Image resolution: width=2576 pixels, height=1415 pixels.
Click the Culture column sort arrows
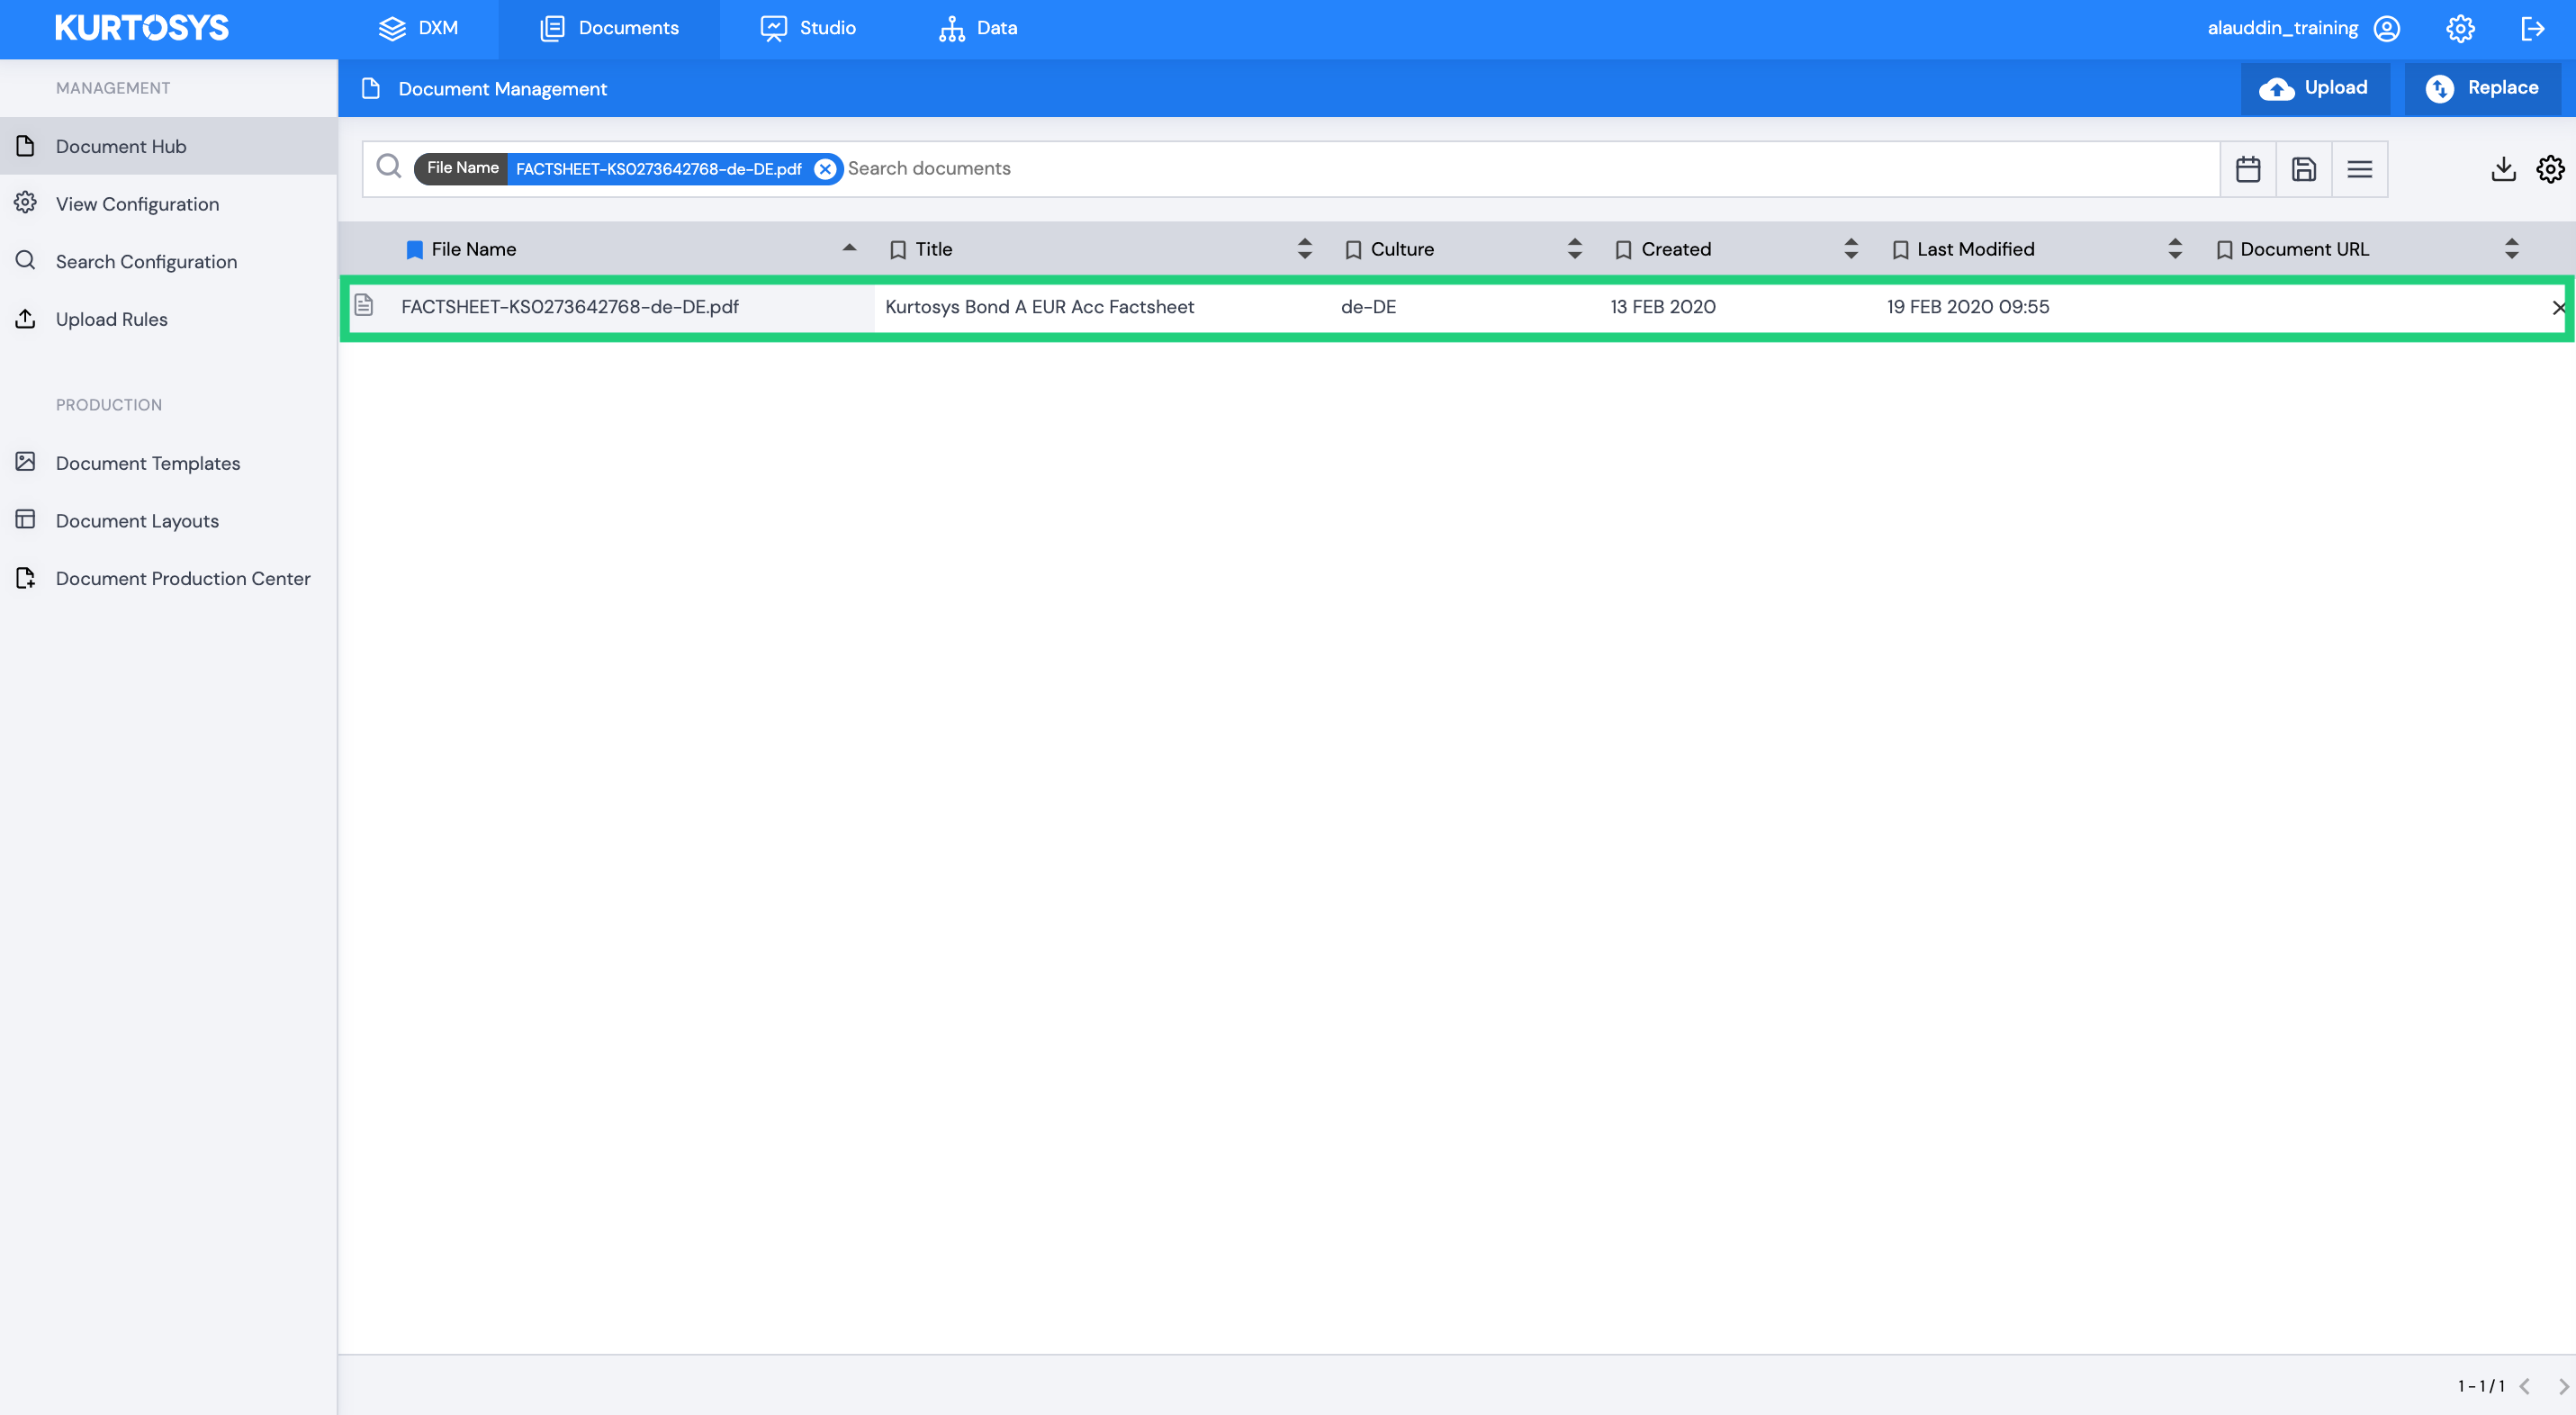(x=1574, y=249)
